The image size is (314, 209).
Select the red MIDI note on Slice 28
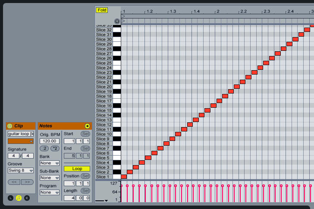pyautogui.click(x=283, y=49)
